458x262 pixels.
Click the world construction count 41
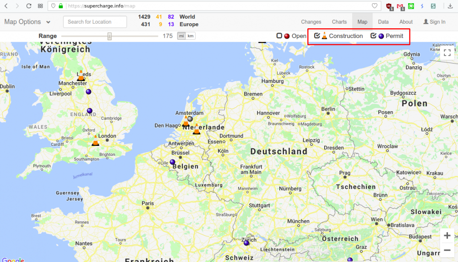pos(159,17)
